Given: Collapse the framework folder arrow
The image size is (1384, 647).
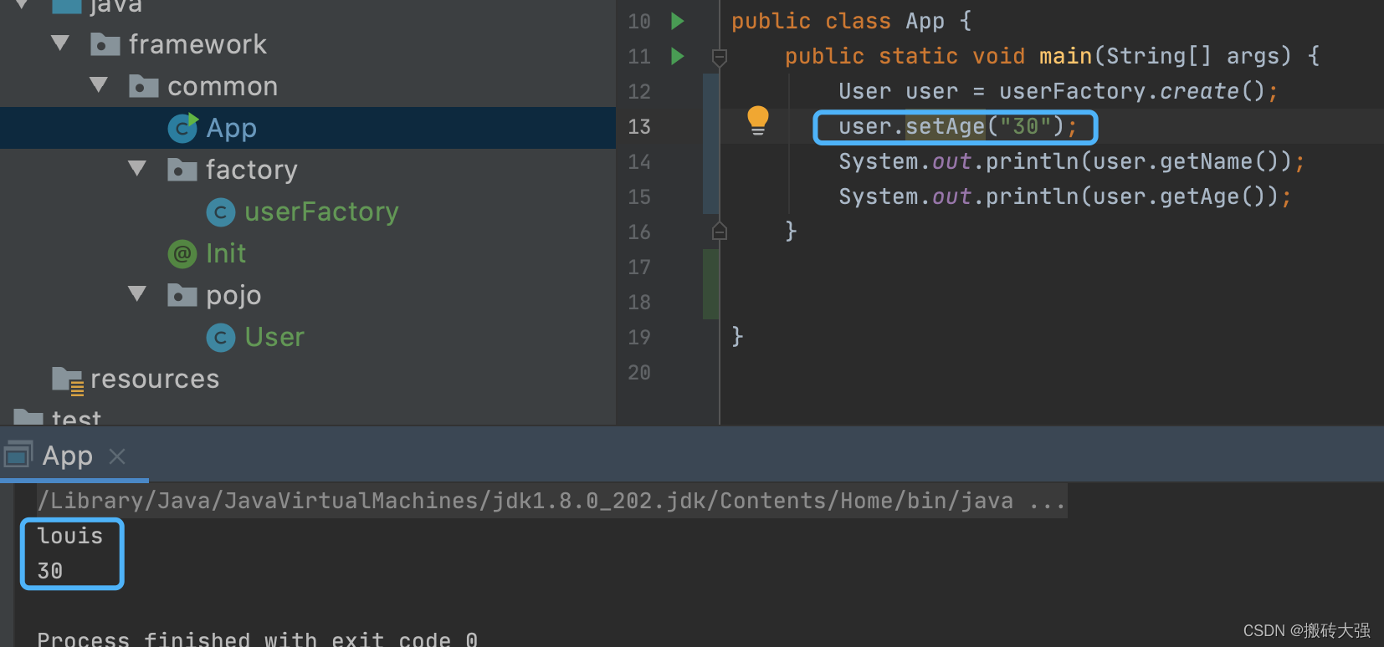Looking at the screenshot, I should [60, 43].
